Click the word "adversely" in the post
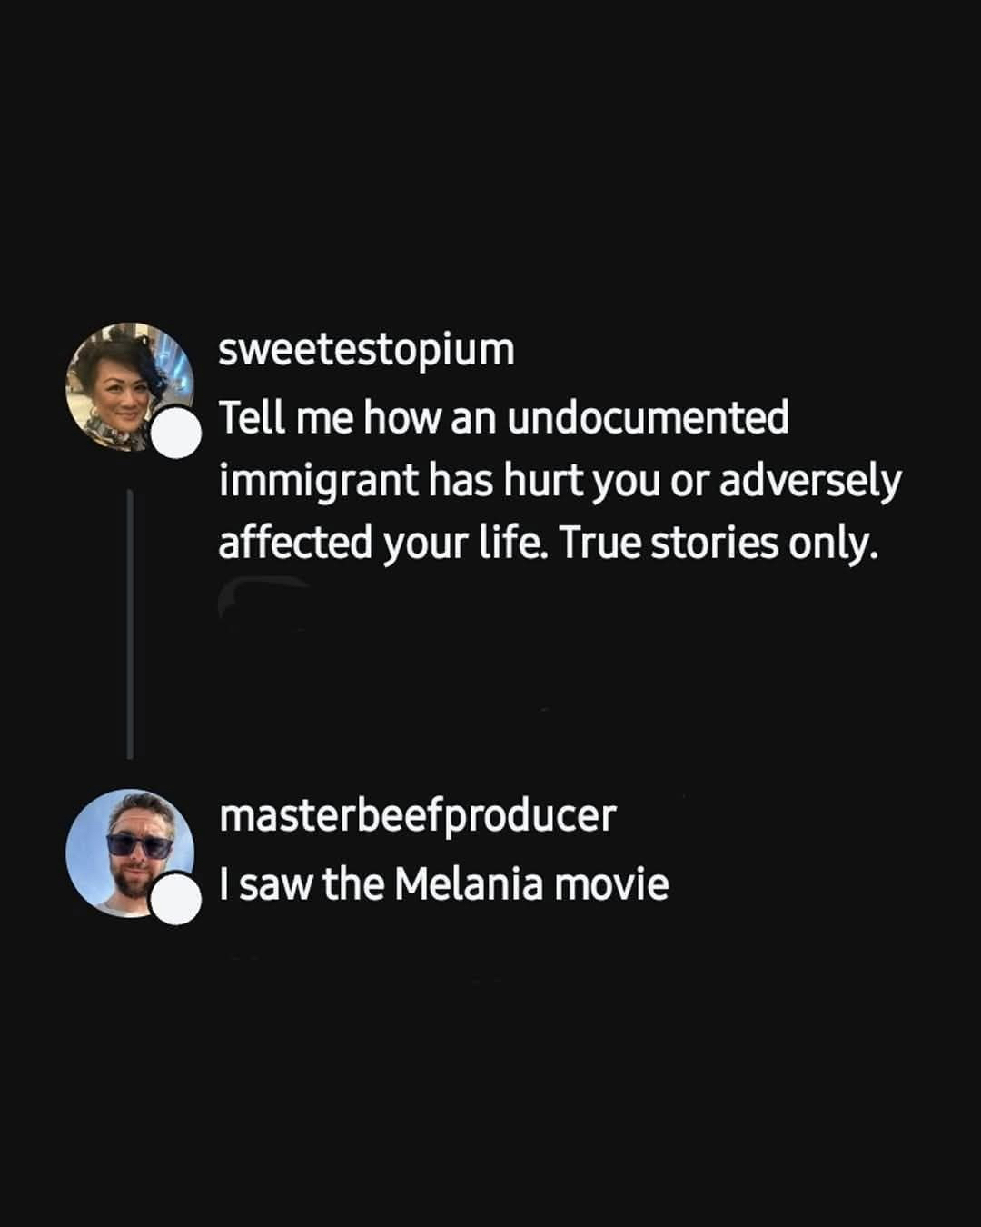Image resolution: width=981 pixels, height=1227 pixels. click(x=809, y=482)
